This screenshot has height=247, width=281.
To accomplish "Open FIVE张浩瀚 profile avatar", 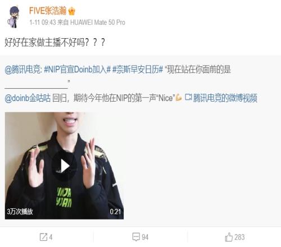I will [x=13, y=17].
